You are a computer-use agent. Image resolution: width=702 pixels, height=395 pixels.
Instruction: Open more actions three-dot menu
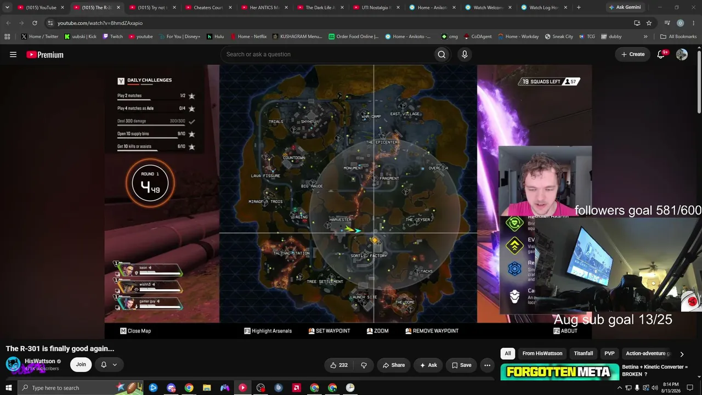(487, 365)
